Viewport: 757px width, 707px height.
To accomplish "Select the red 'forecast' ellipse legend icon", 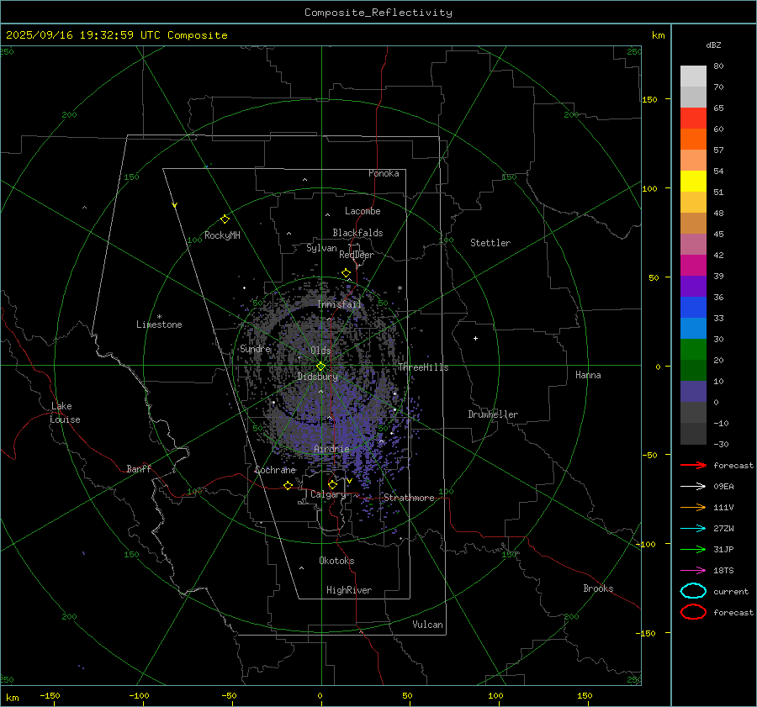I will pyautogui.click(x=693, y=612).
